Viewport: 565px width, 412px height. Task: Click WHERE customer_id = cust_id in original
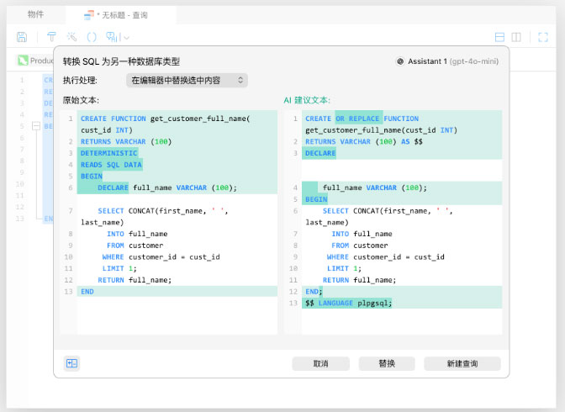(161, 257)
